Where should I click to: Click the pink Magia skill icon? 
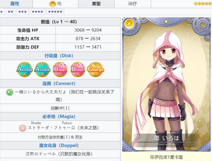click(x=23, y=128)
